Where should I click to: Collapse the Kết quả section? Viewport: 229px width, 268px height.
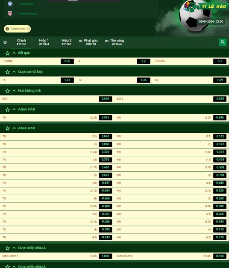click(x=14, y=53)
